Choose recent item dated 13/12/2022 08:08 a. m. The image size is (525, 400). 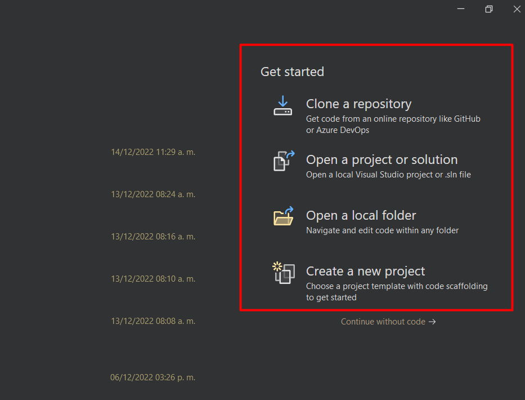[153, 321]
